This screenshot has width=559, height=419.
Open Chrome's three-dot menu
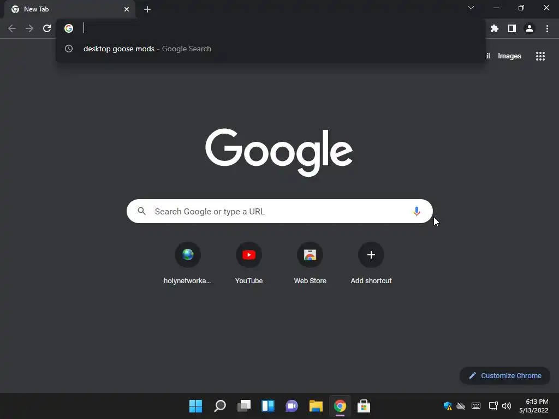click(x=547, y=28)
